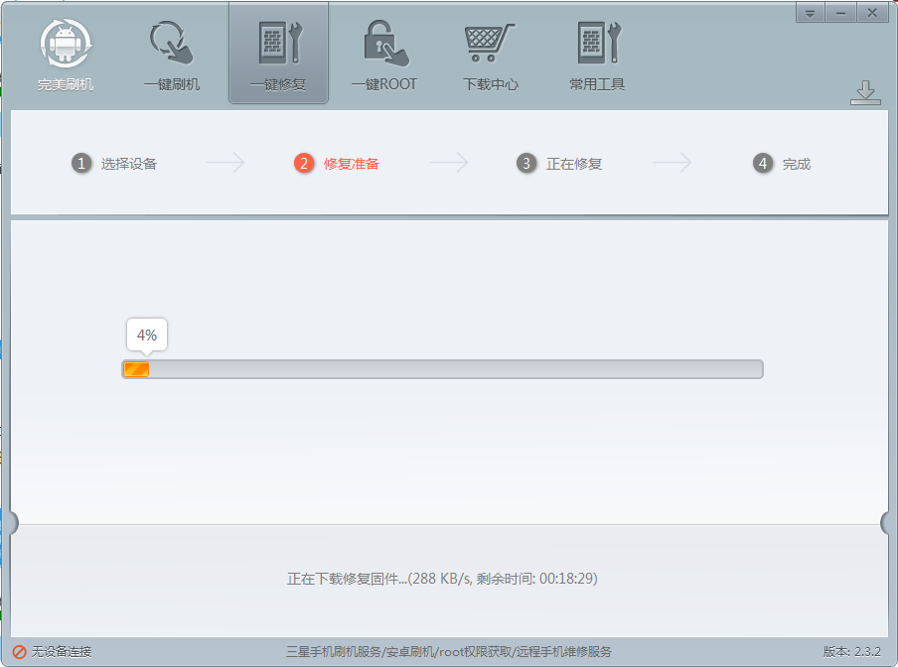This screenshot has width=898, height=667.
Task: Select step 2 修复准备
Action: tap(337, 164)
